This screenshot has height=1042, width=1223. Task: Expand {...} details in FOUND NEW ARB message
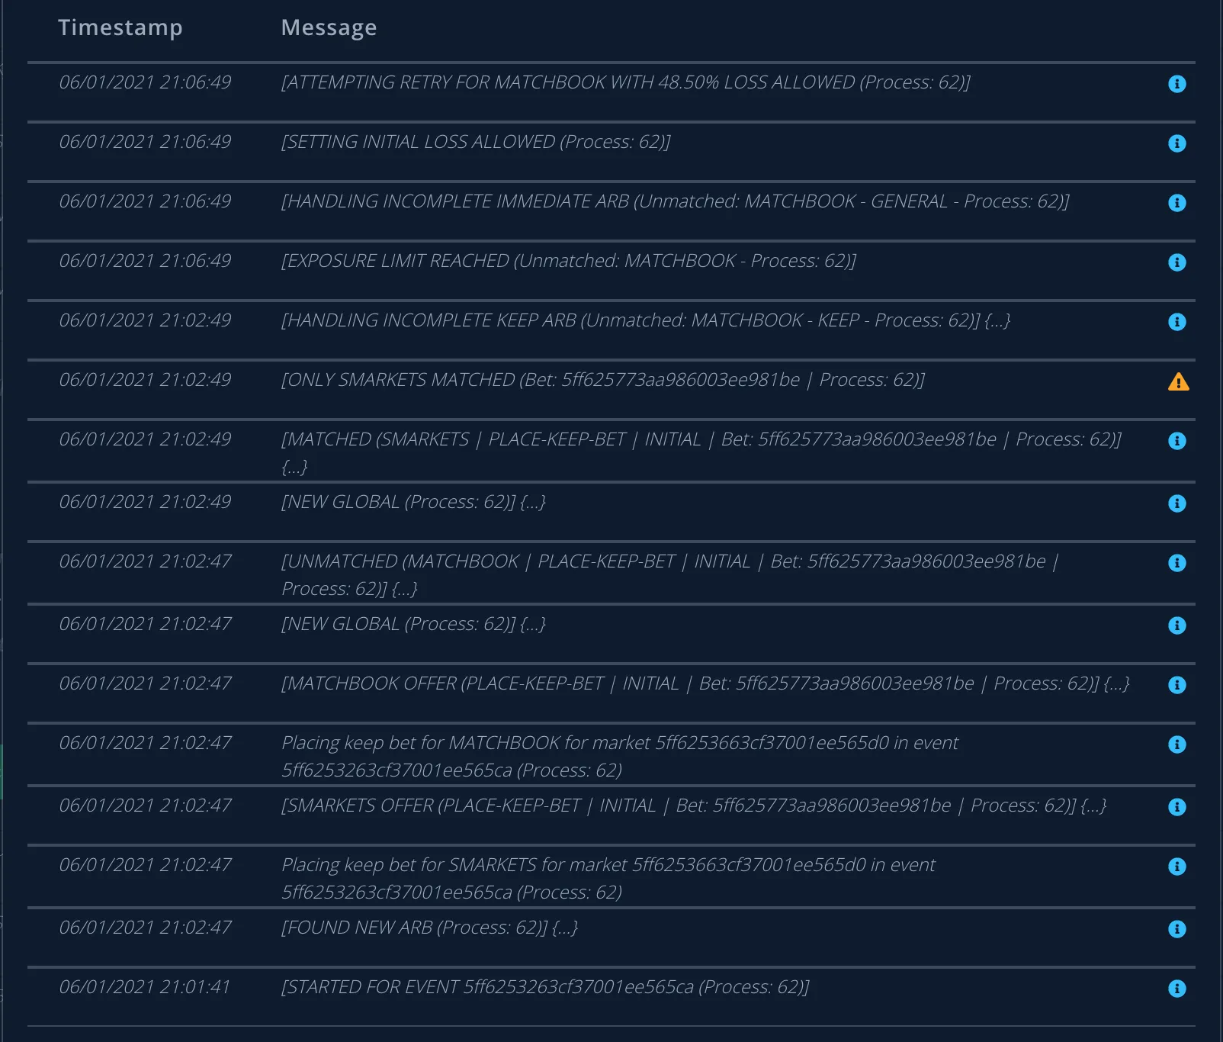pos(565,928)
